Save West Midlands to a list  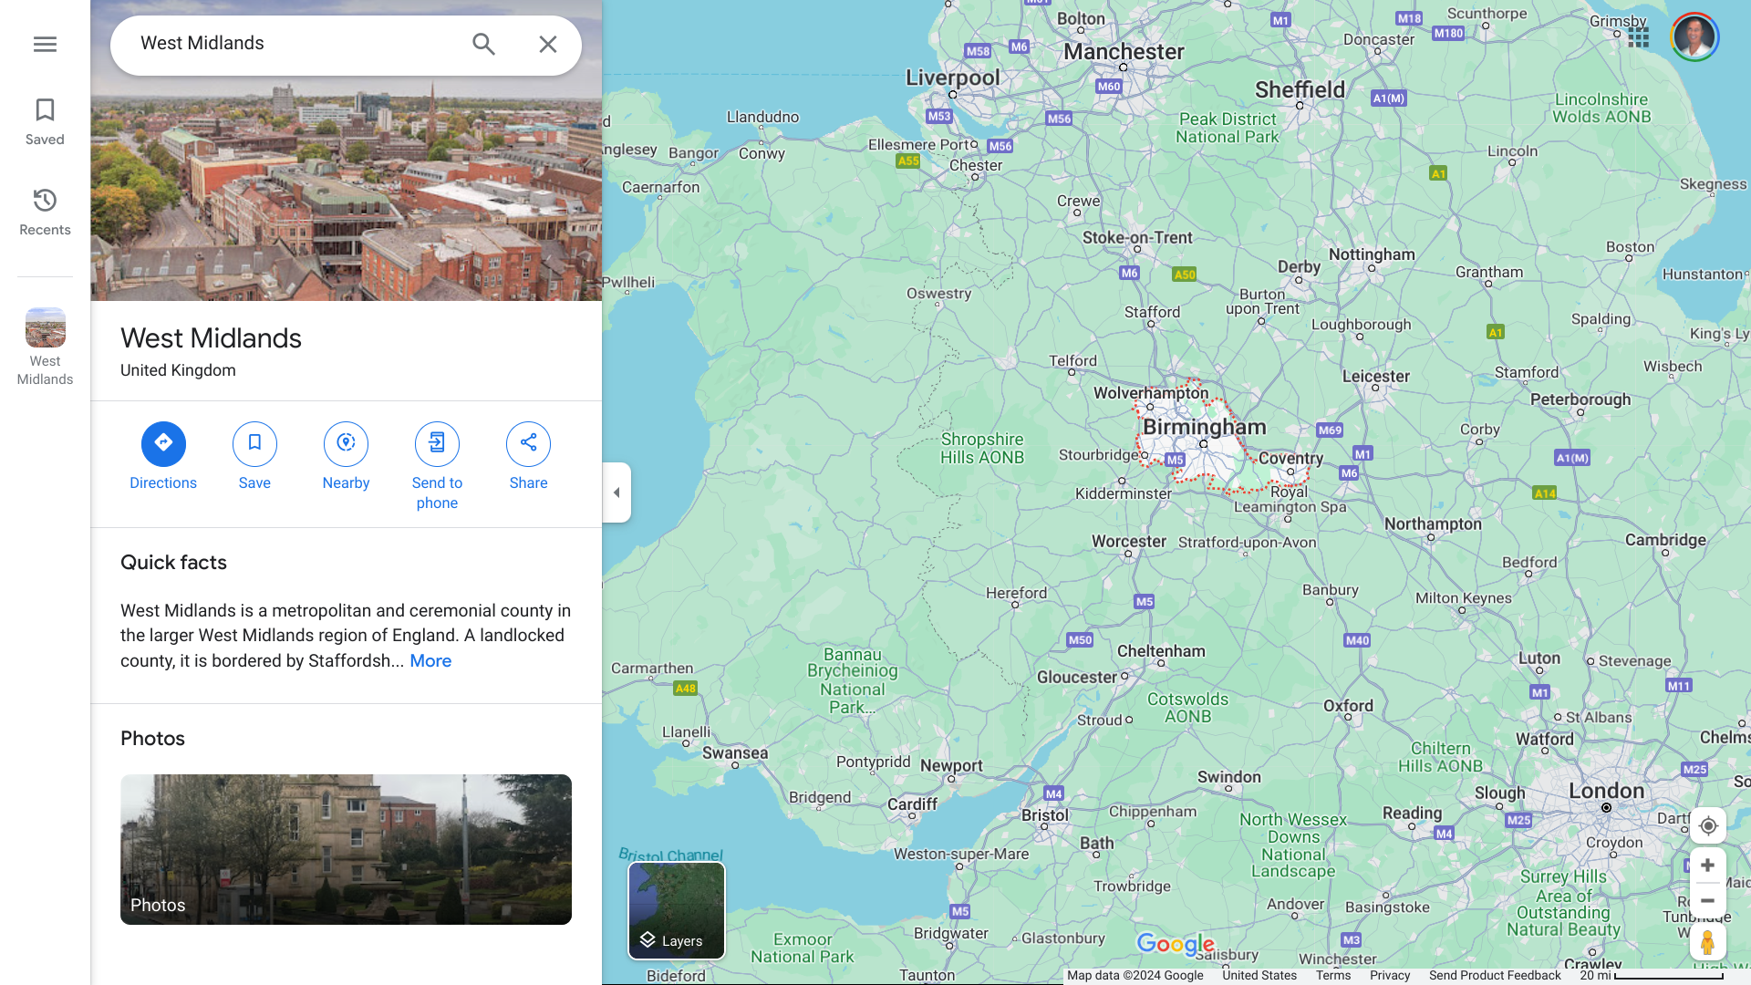pos(254,444)
